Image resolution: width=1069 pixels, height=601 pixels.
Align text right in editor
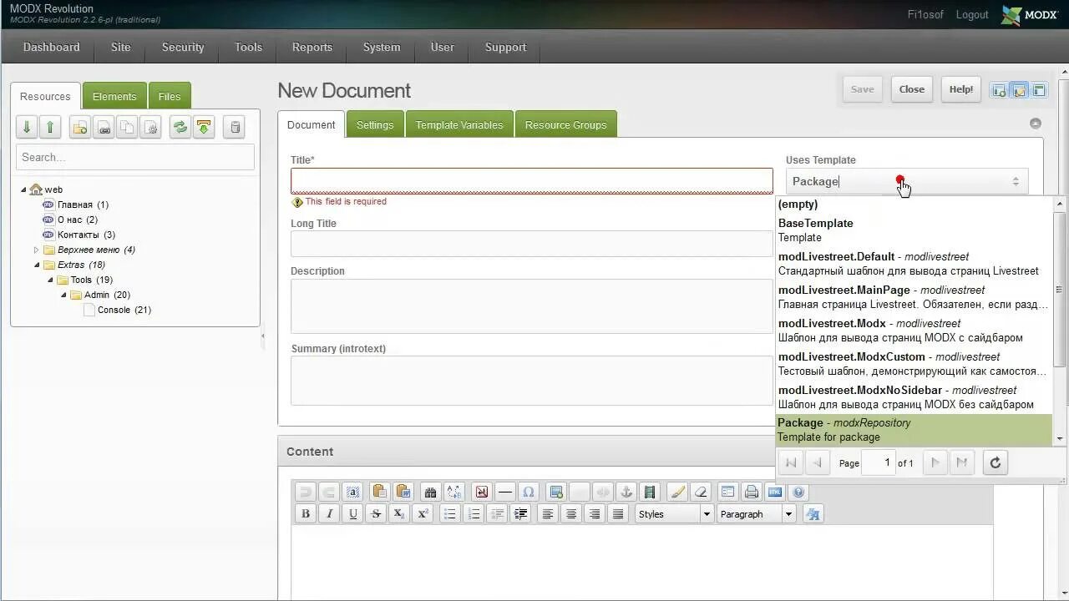[595, 514]
